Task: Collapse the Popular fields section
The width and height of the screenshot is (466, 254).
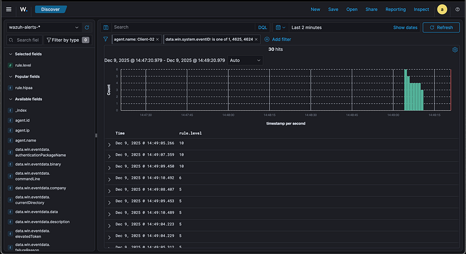Action: tap(10, 77)
